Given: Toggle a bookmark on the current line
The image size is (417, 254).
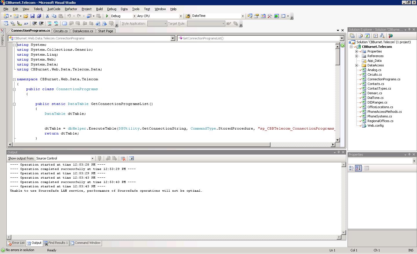Looking at the screenshot, I should tap(65, 23).
